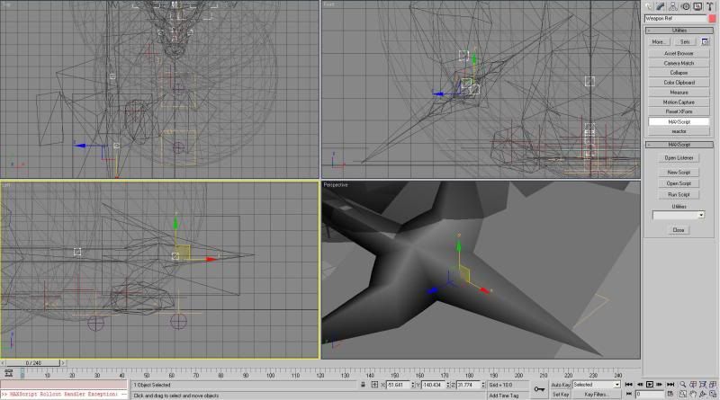Click the X coordinate field
The image size is (720, 400).
pos(398,385)
